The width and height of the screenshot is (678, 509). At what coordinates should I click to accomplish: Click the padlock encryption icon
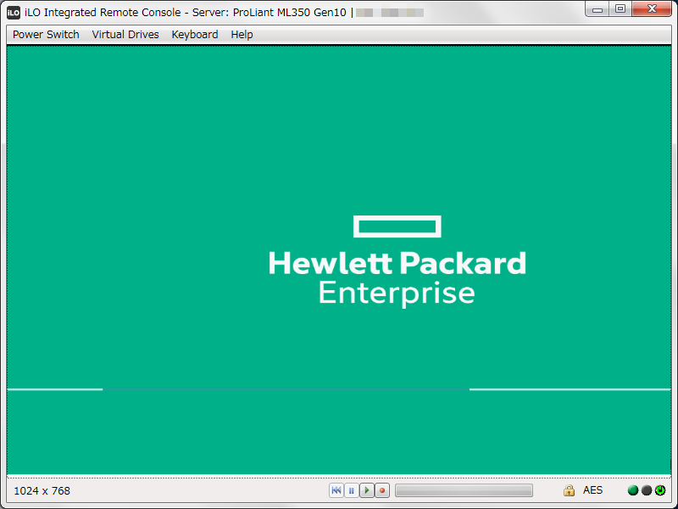569,490
